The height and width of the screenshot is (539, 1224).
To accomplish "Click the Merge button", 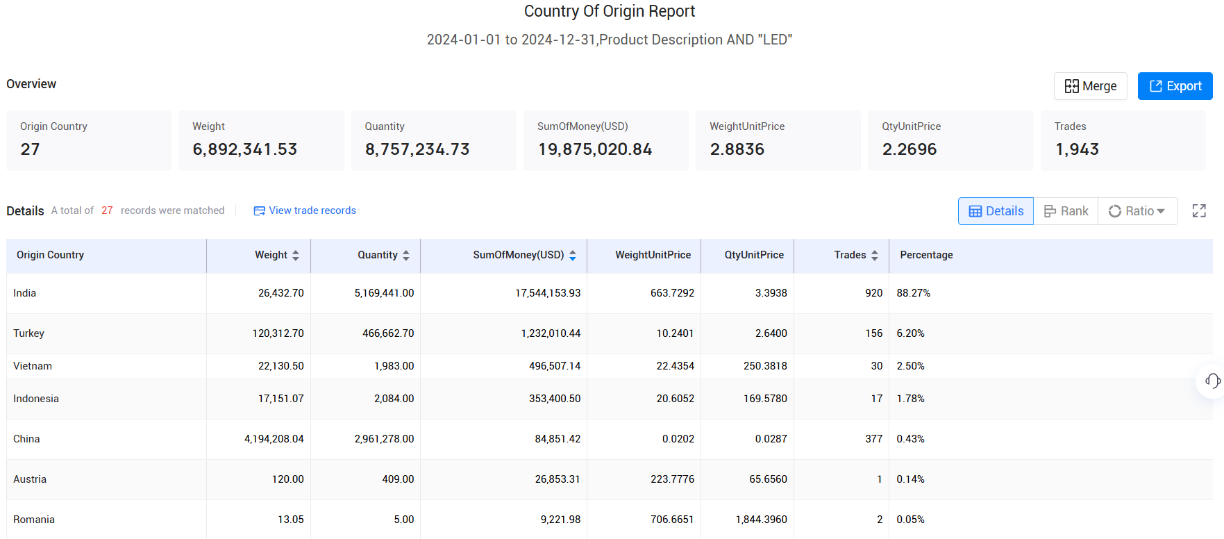I will (1090, 86).
